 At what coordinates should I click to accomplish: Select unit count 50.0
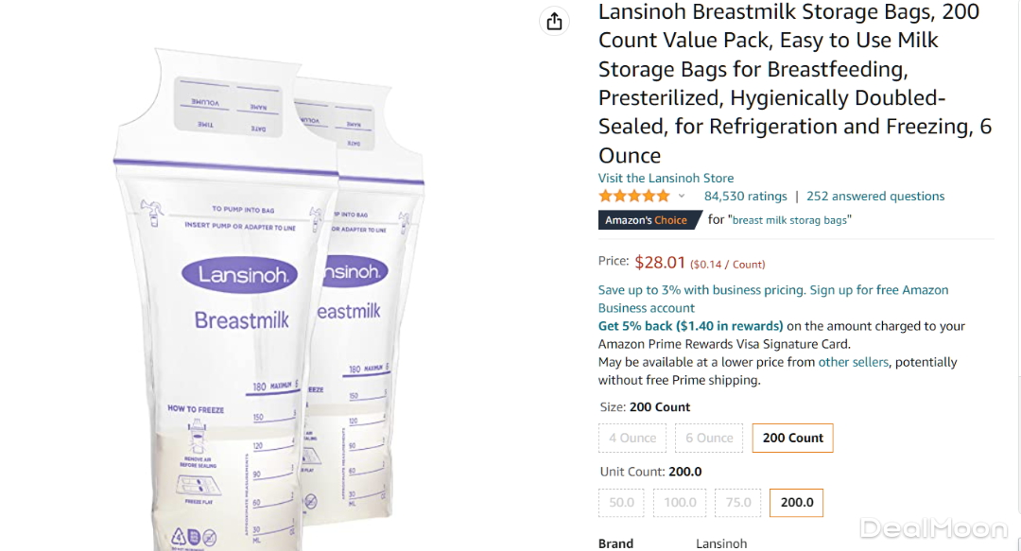622,502
